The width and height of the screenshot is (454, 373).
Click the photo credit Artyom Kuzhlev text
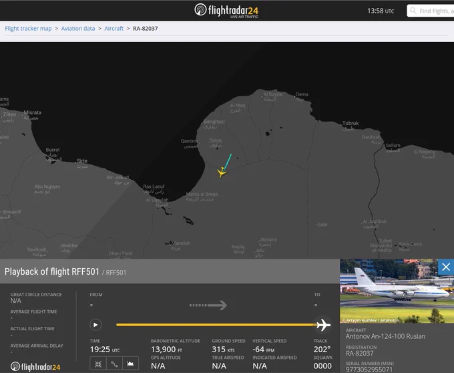[x=371, y=320]
